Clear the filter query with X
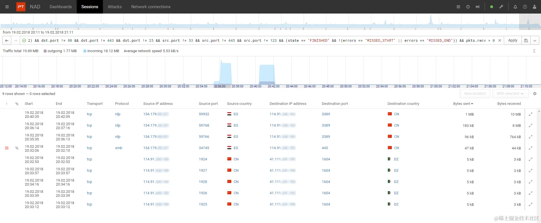Viewport: 541px width, 223px height. tap(500, 41)
